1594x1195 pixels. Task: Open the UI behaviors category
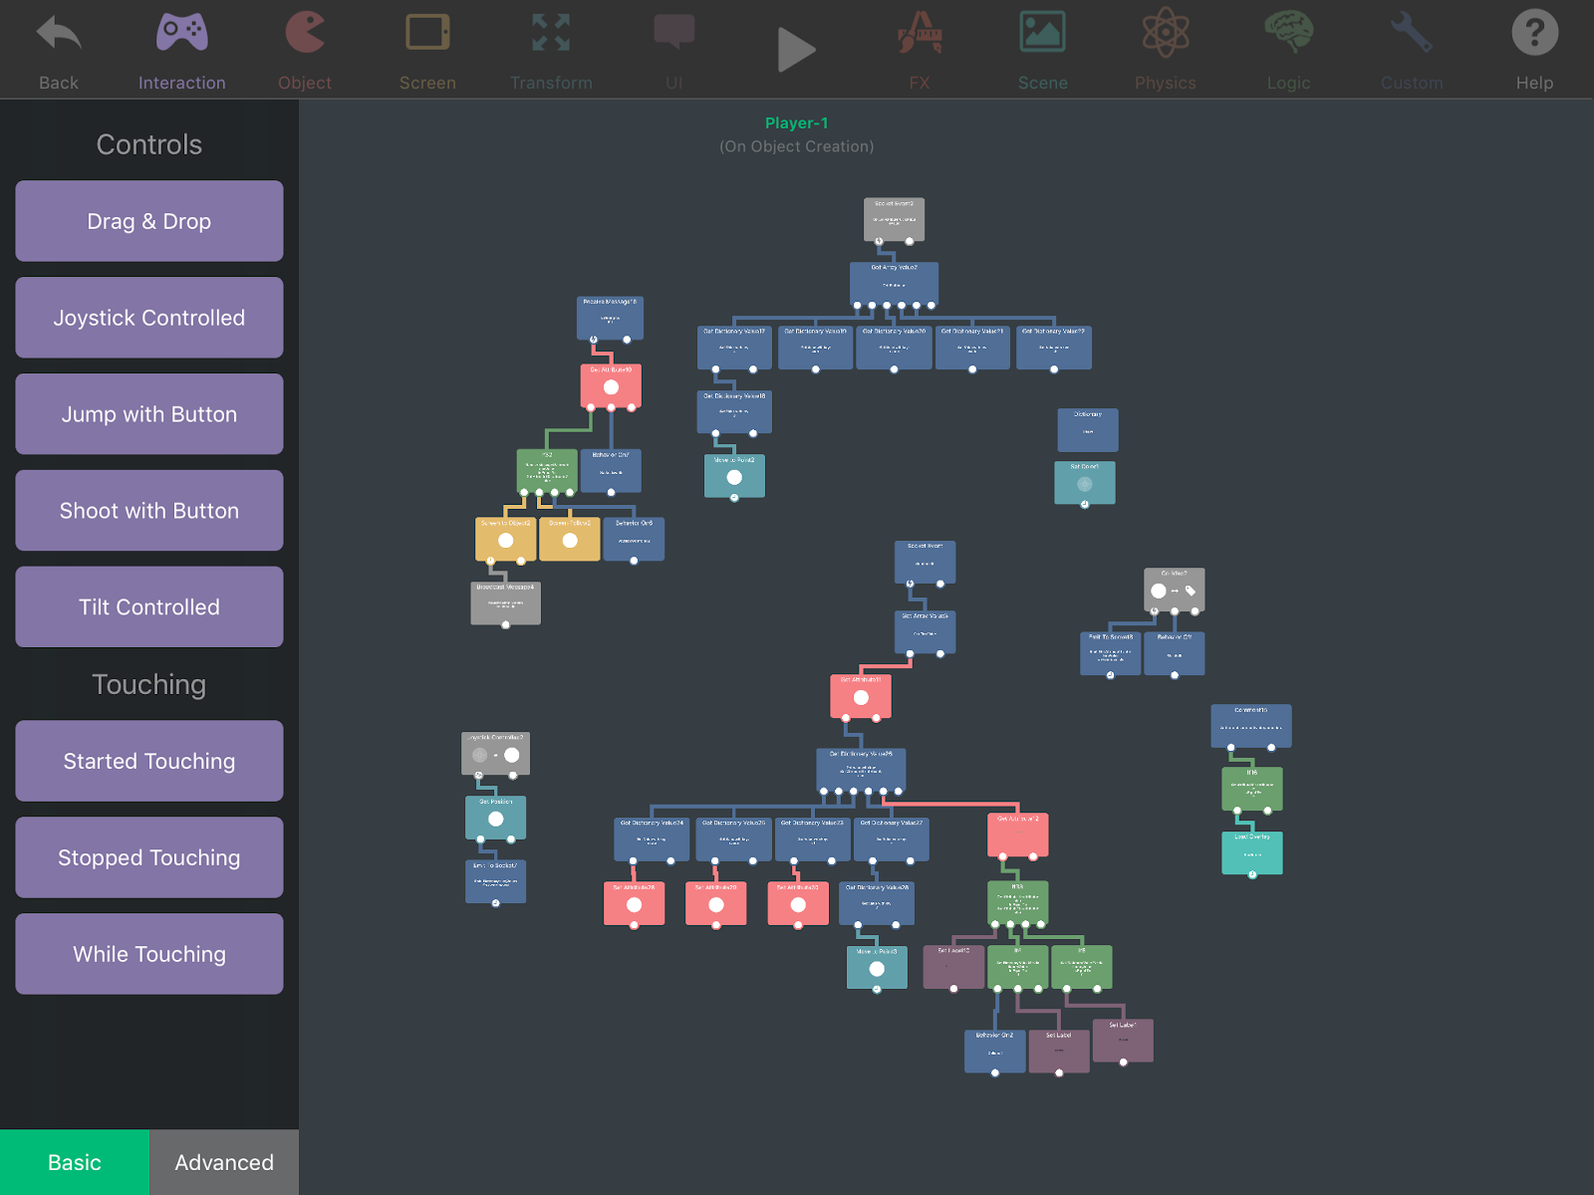[x=674, y=50]
